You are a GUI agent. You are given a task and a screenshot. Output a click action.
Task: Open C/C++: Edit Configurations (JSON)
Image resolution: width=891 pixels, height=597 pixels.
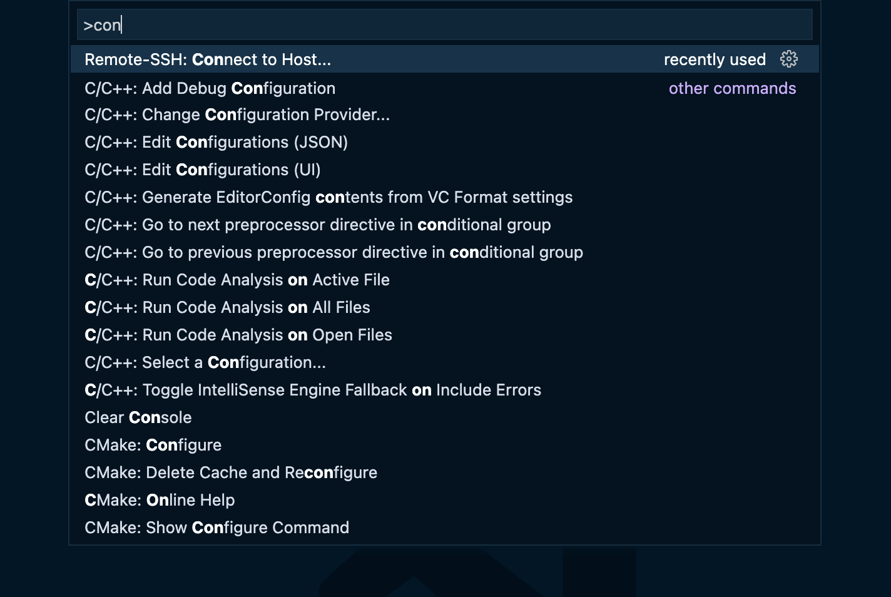tap(445, 142)
